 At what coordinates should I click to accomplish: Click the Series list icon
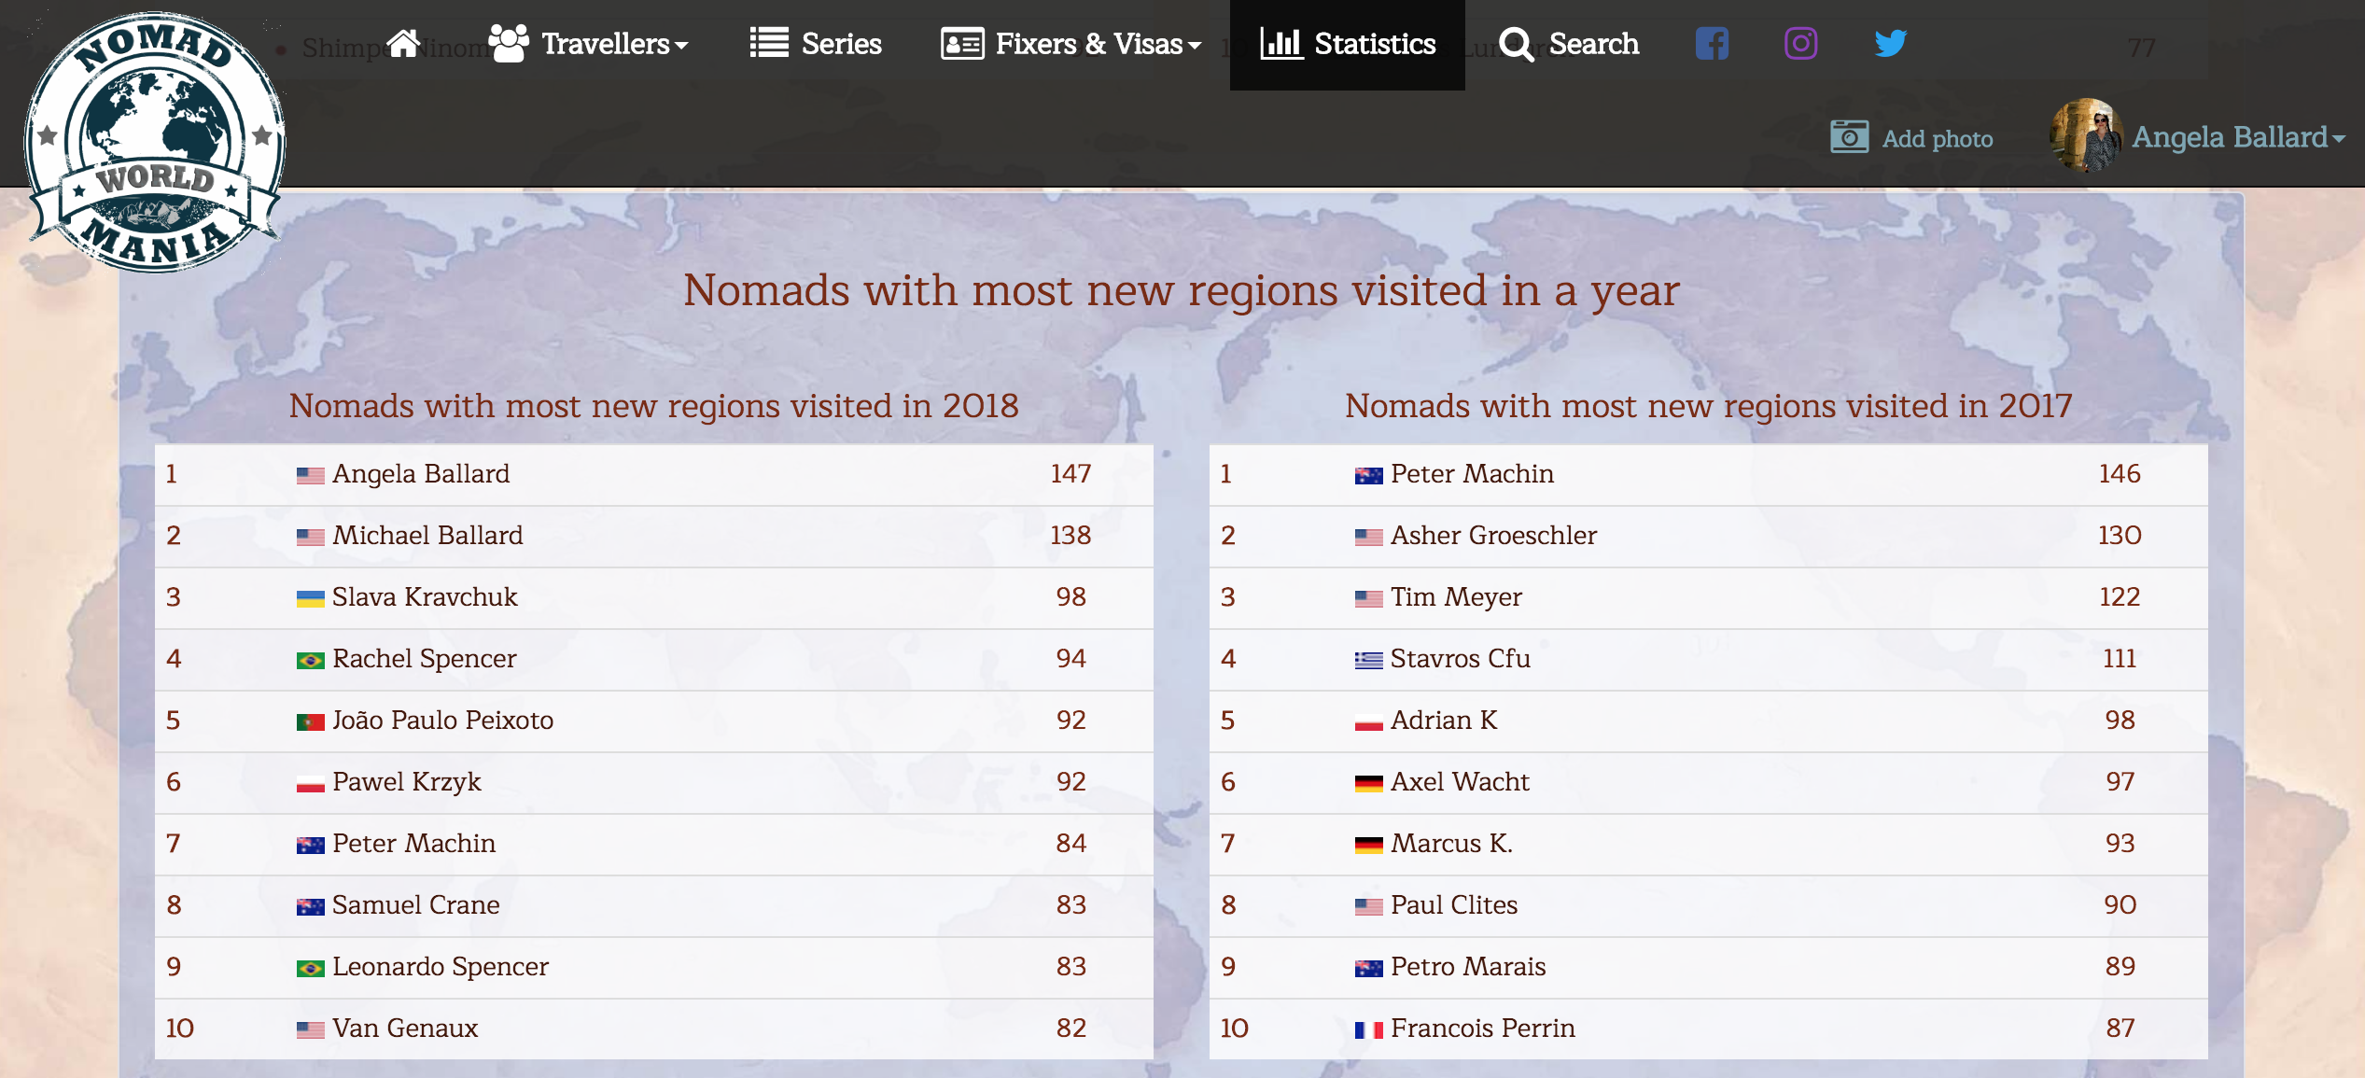(769, 44)
